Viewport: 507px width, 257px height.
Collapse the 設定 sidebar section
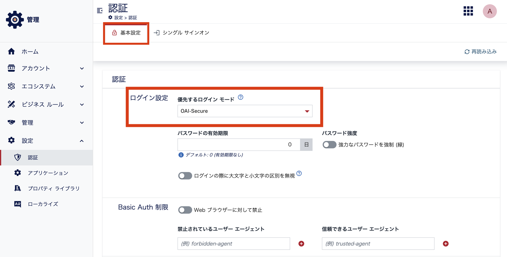pyautogui.click(x=46, y=141)
